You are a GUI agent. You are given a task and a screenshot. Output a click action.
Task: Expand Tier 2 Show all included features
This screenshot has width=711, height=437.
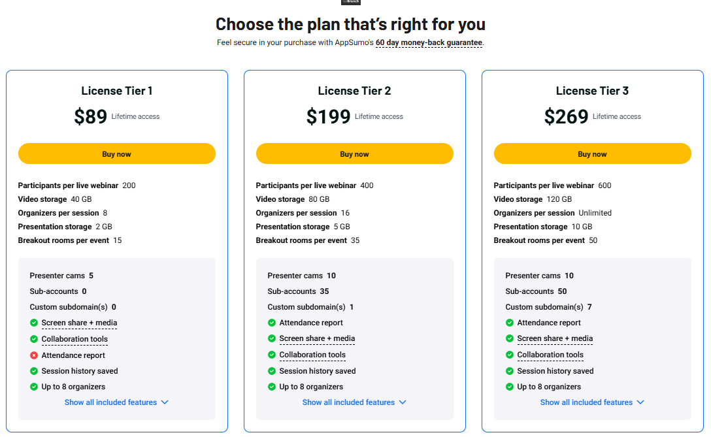click(x=355, y=402)
